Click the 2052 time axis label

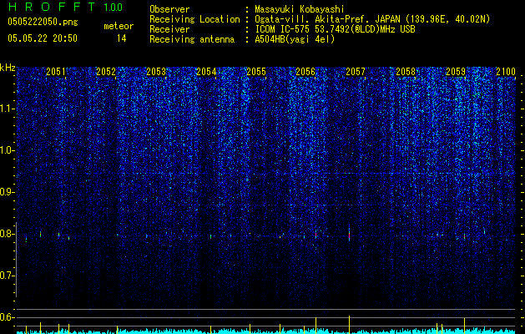tap(106, 72)
